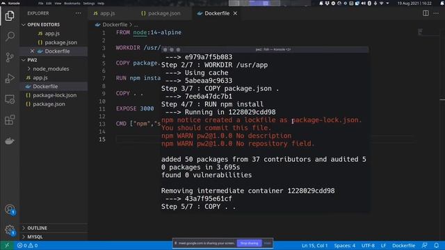Change indentation via Spaces: 4
This screenshot has height=250, width=445.
345,245
